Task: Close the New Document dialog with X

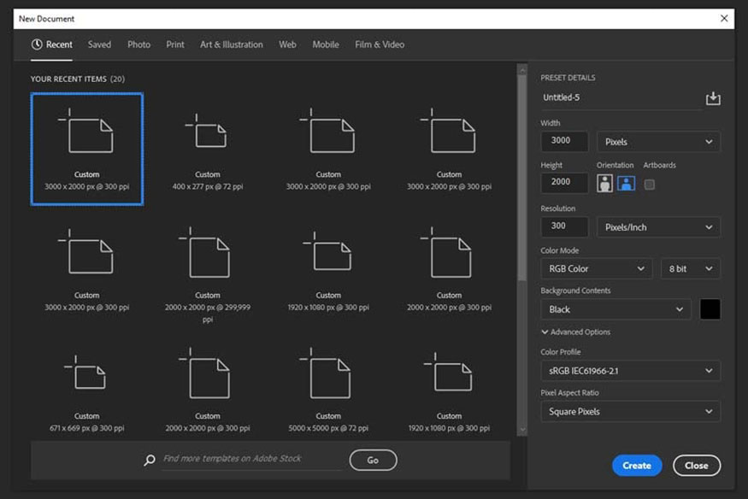Action: [x=724, y=18]
